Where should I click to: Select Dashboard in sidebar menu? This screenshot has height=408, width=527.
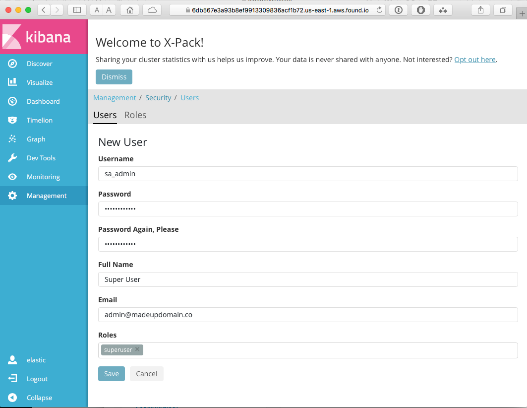tap(43, 101)
